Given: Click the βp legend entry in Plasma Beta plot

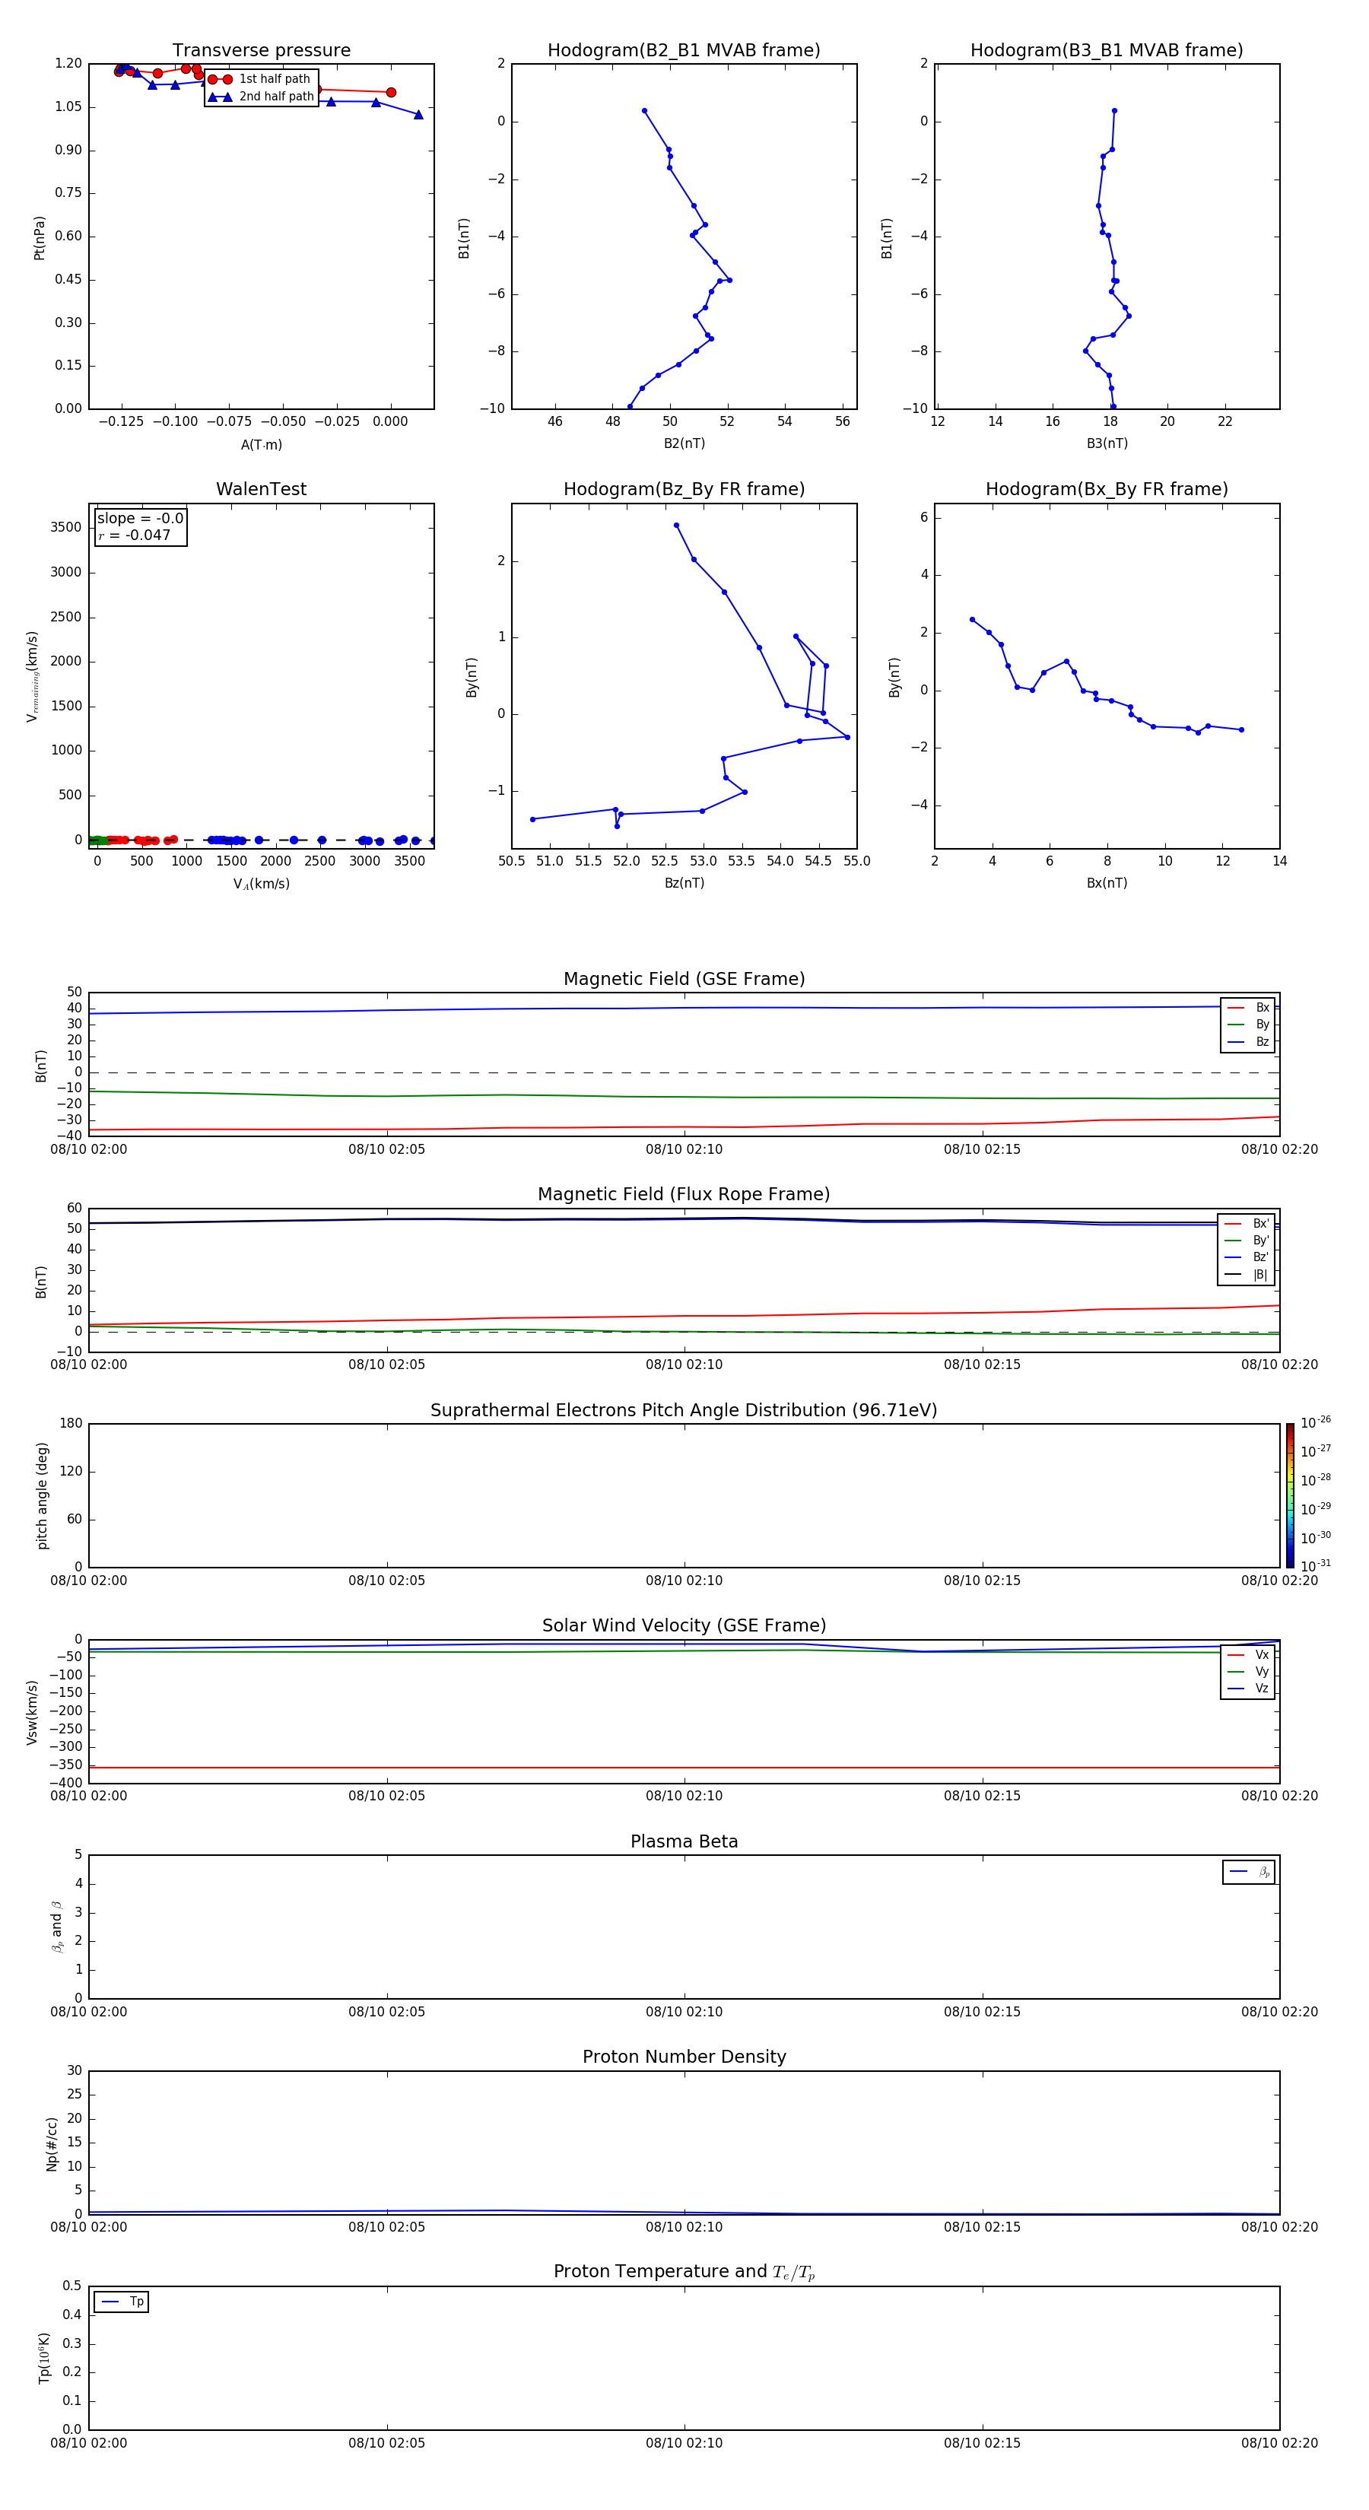Looking at the screenshot, I should pos(1249,1872).
